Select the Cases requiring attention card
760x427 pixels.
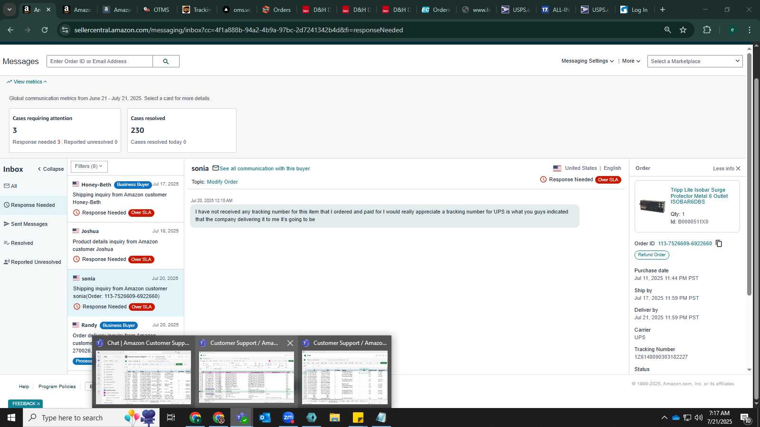65,130
